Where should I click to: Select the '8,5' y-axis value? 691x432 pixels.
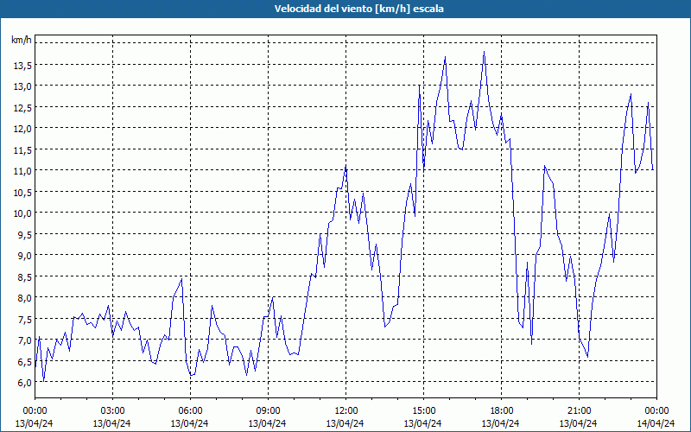coord(24,277)
